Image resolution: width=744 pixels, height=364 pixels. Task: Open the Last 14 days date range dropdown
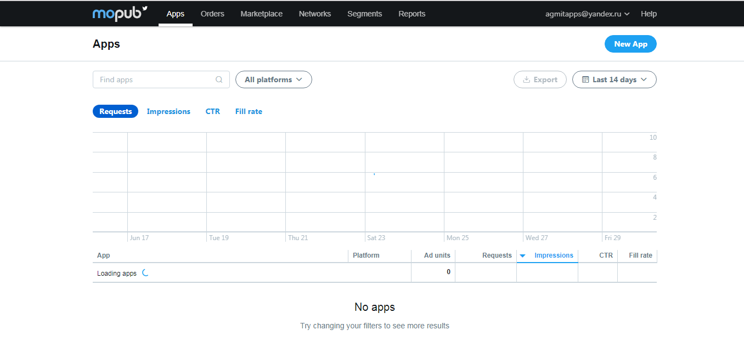pyautogui.click(x=615, y=79)
